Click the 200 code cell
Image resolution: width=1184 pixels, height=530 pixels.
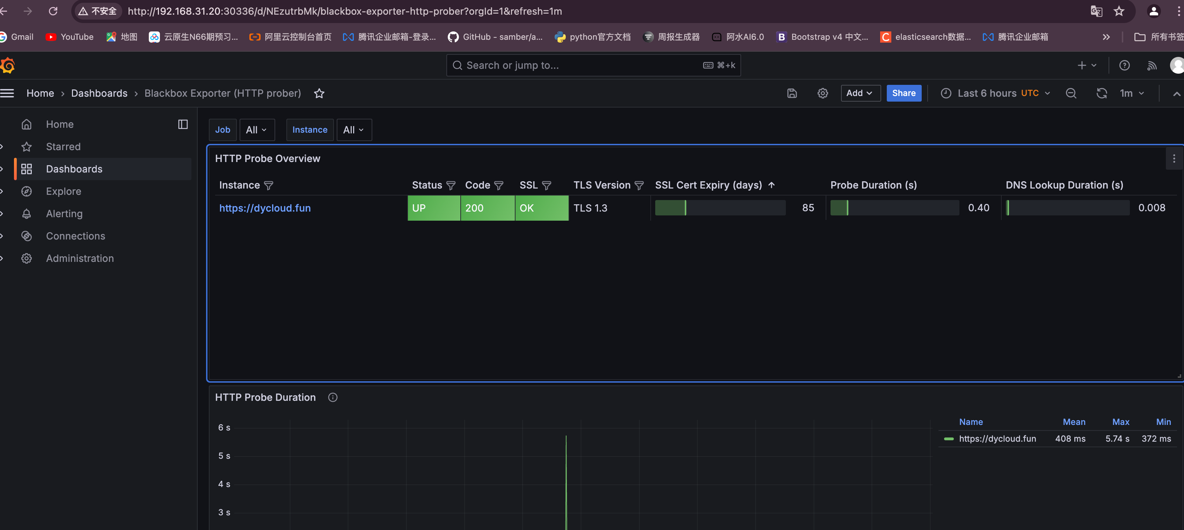point(487,208)
